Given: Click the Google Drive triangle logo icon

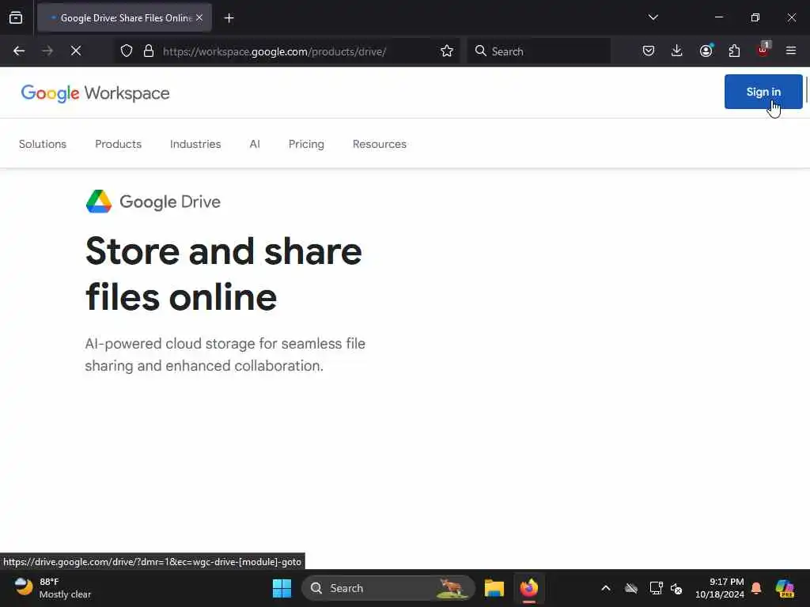Looking at the screenshot, I should point(99,202).
